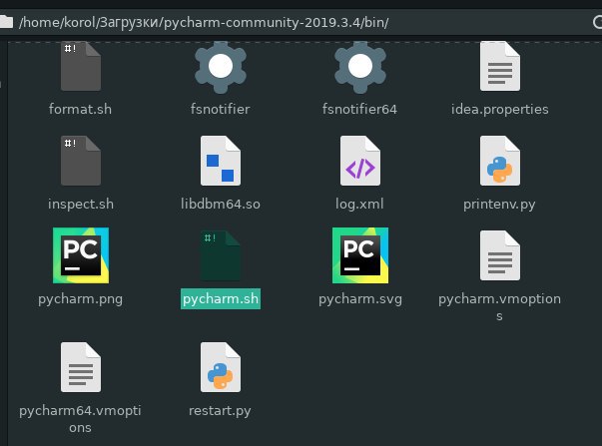Select the pycharm.vmoptions document icon
The width and height of the screenshot is (602, 446).
(x=500, y=255)
